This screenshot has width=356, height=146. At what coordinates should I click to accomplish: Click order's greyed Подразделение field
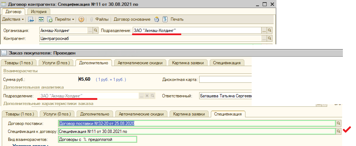pyautogui.click(x=89, y=96)
